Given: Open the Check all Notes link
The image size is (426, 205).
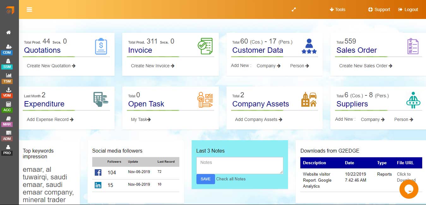Looking at the screenshot, I should pyautogui.click(x=231, y=179).
